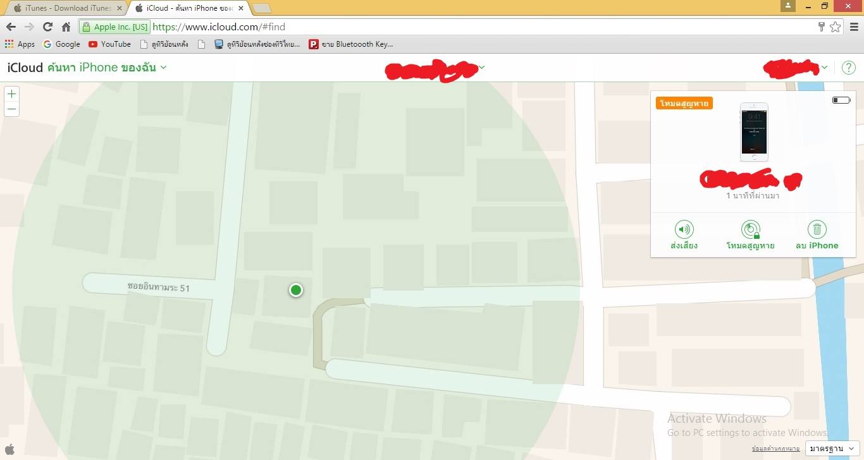Open Chrome menu hamburger icon
Viewport: 864px width, 460px height.
854,27
